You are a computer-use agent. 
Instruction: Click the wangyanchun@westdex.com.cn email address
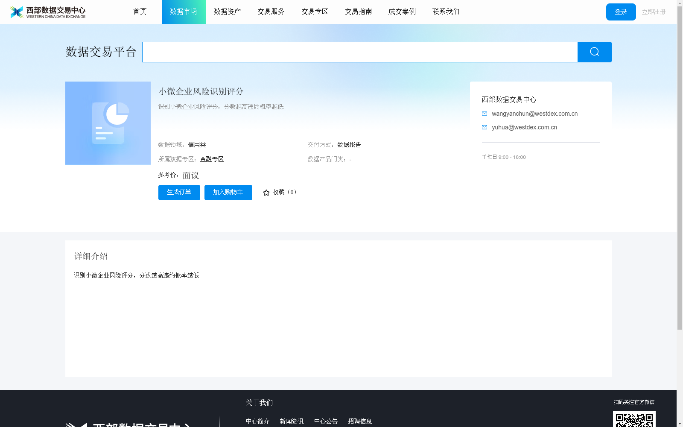tap(534, 114)
